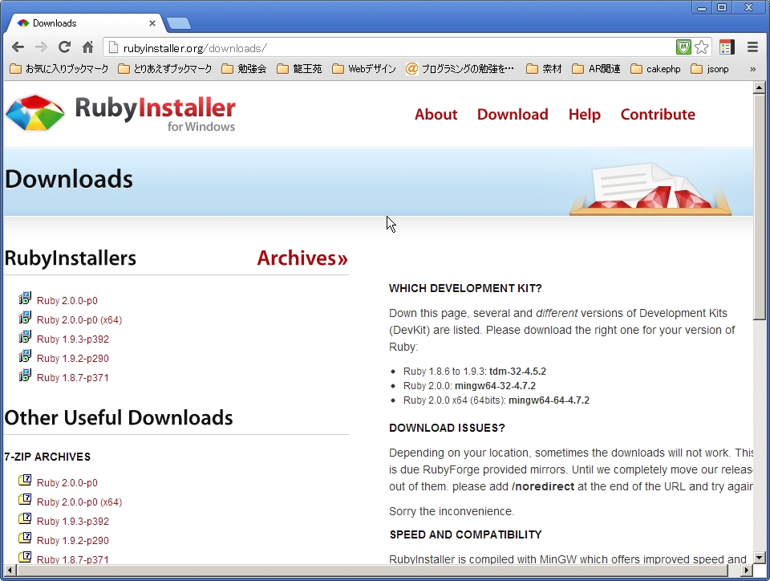Download Ruby 1.8.7-p371 installer link
The image size is (770, 581).
click(73, 378)
